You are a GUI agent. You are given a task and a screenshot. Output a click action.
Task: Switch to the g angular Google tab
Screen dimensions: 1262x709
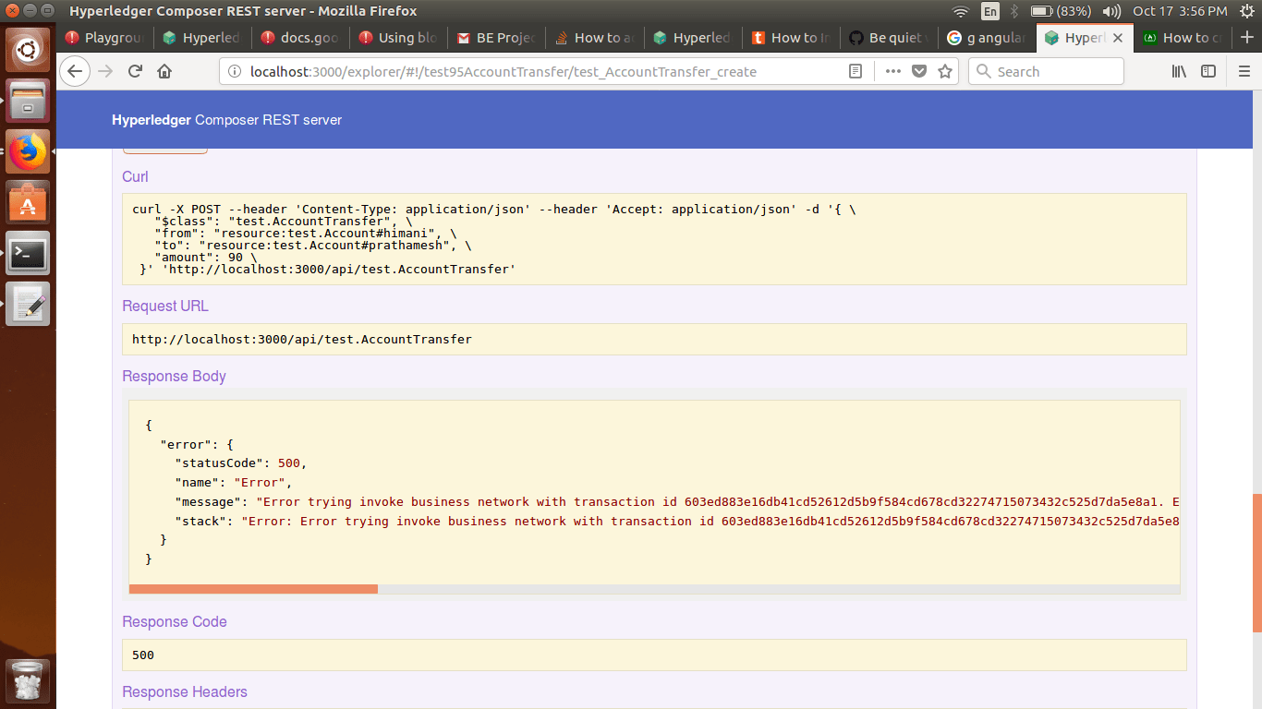point(986,38)
